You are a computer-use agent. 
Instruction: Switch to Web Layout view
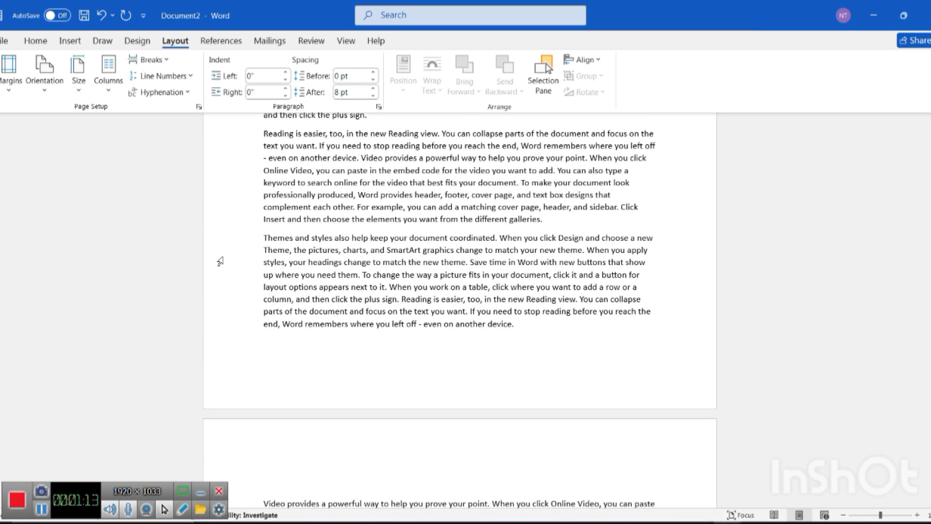(x=824, y=515)
